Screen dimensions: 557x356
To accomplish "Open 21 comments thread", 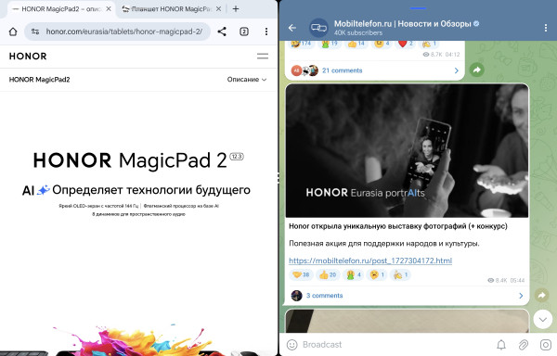I will point(342,70).
